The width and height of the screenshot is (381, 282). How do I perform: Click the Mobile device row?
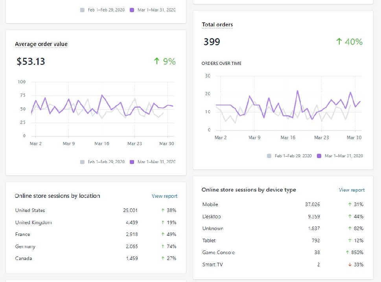[283, 204]
